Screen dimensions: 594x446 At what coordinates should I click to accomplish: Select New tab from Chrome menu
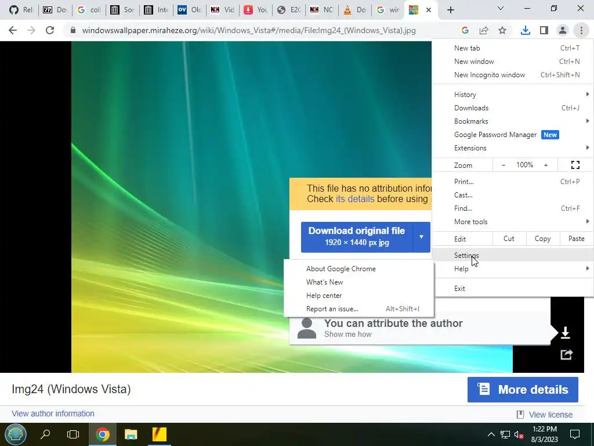point(513,48)
